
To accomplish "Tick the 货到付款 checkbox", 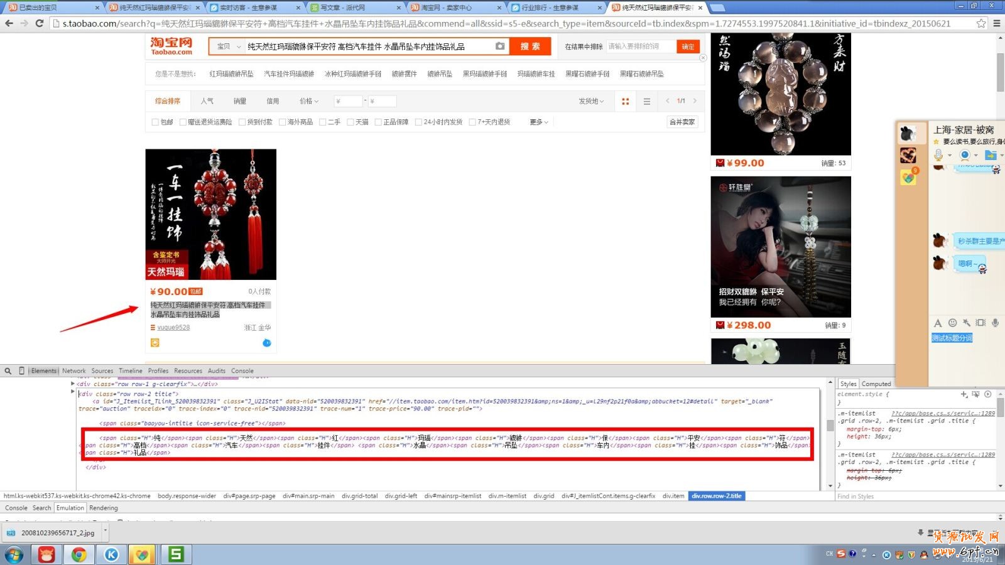I will pyautogui.click(x=242, y=122).
